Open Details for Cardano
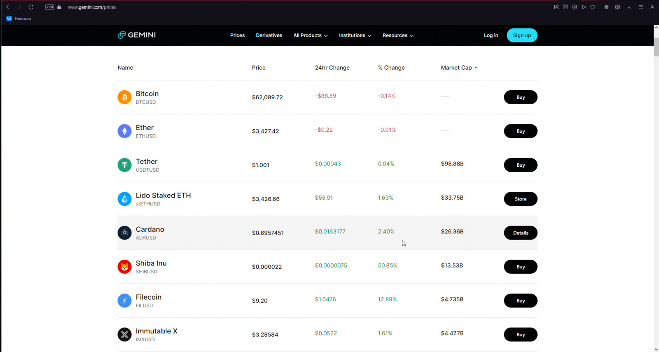The height and width of the screenshot is (352, 659). click(521, 233)
